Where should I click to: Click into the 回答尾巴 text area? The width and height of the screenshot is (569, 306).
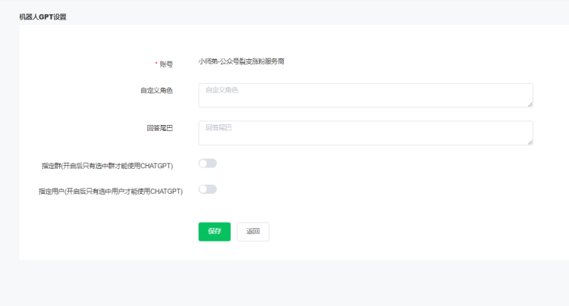[365, 133]
